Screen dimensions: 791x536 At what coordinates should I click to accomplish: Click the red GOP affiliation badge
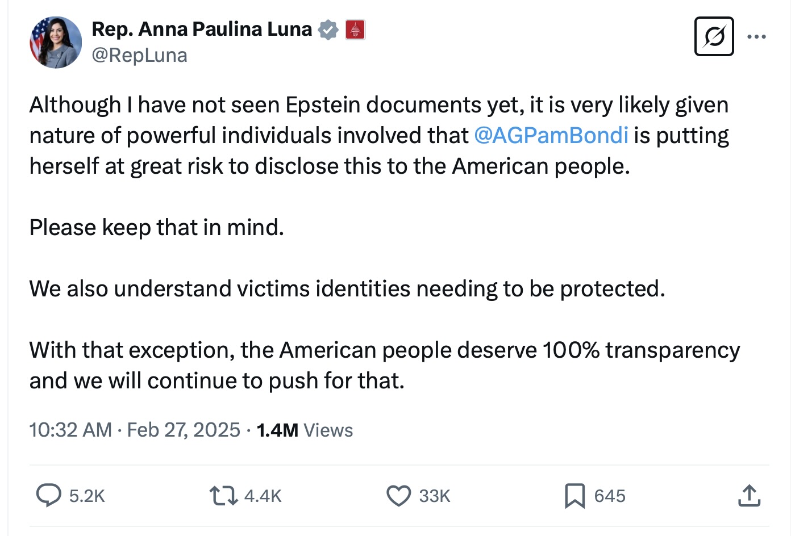click(355, 30)
